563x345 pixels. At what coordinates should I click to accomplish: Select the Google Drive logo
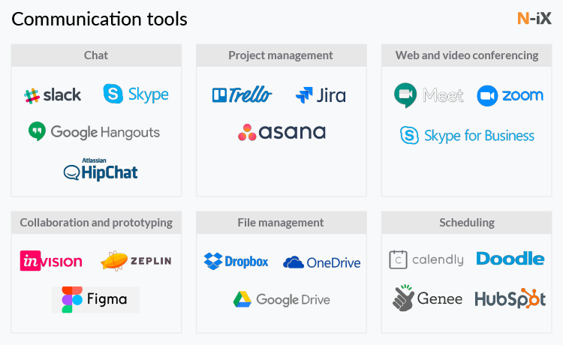pyautogui.click(x=281, y=299)
